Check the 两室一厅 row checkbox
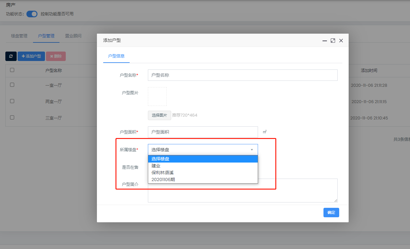This screenshot has height=249, width=410. (12, 101)
